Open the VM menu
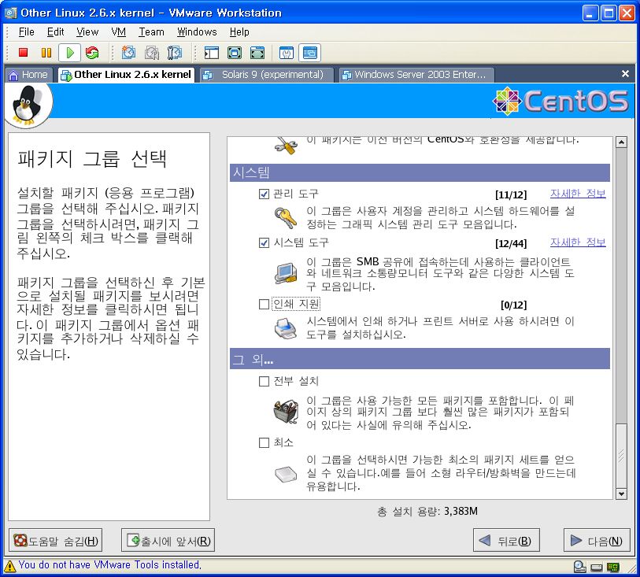The width and height of the screenshot is (640, 577). click(118, 31)
